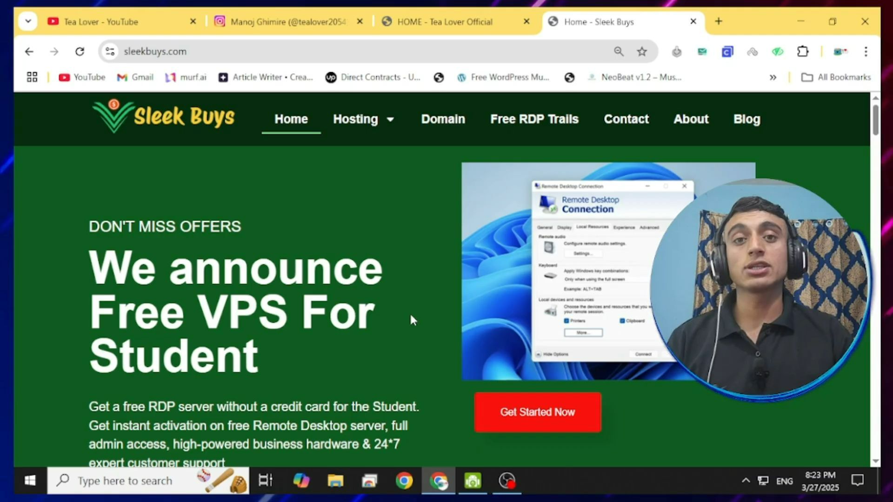
Task: Expand the Hosting dropdown menu
Action: (x=363, y=119)
